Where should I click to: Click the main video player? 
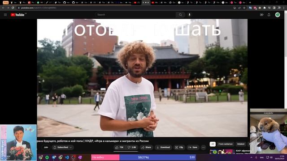[x=142, y=78]
